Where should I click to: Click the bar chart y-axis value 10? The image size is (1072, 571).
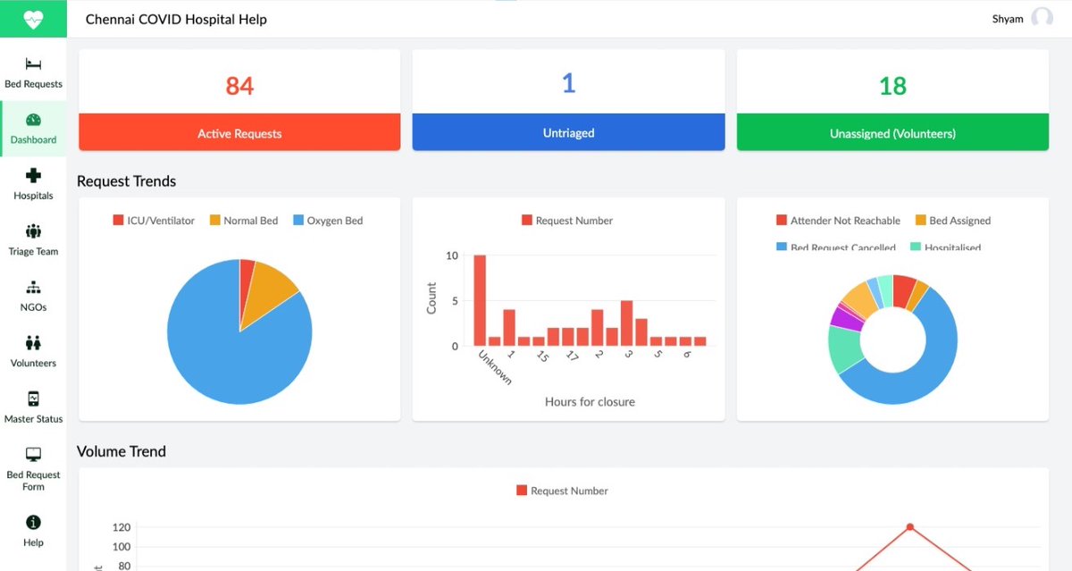click(452, 256)
